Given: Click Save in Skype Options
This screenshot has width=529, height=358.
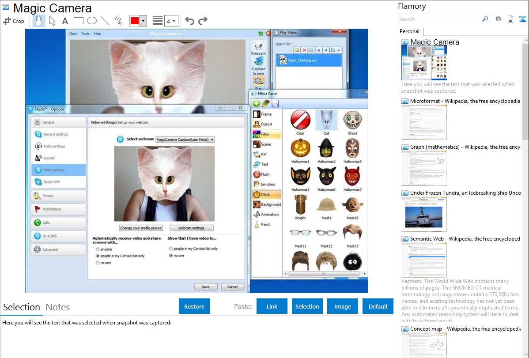Looking at the screenshot, I should pos(206,287).
